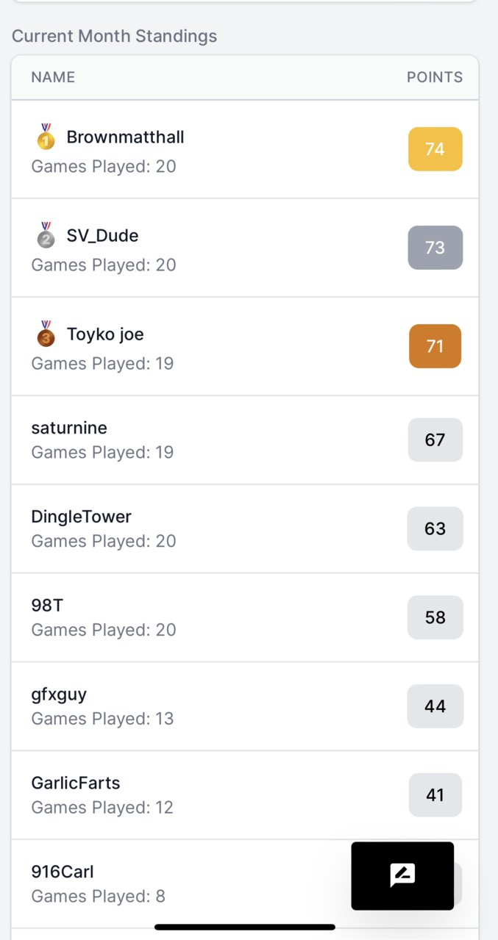Tap the 67 points badge for saturnine
498x940 pixels.
click(435, 439)
